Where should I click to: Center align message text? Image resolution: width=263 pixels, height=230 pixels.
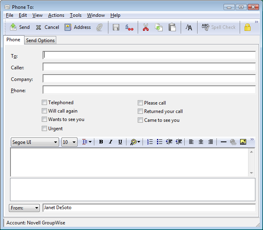[201, 142]
